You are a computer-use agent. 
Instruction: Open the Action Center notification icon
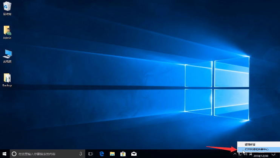coord(274,154)
